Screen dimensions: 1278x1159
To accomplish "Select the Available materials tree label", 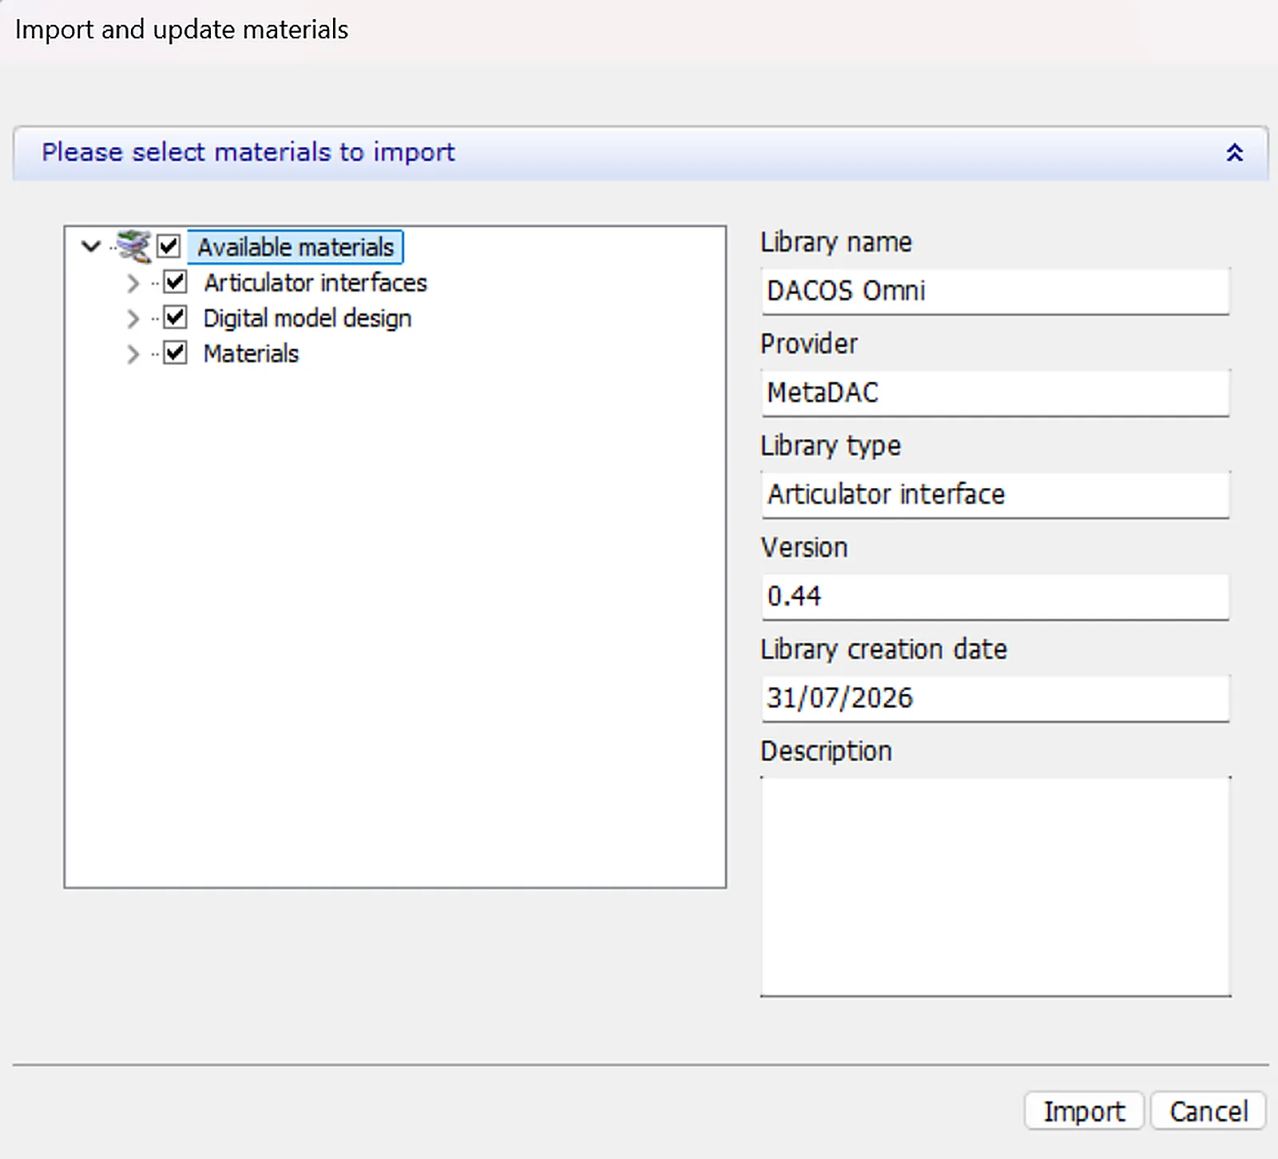I will [x=296, y=247].
